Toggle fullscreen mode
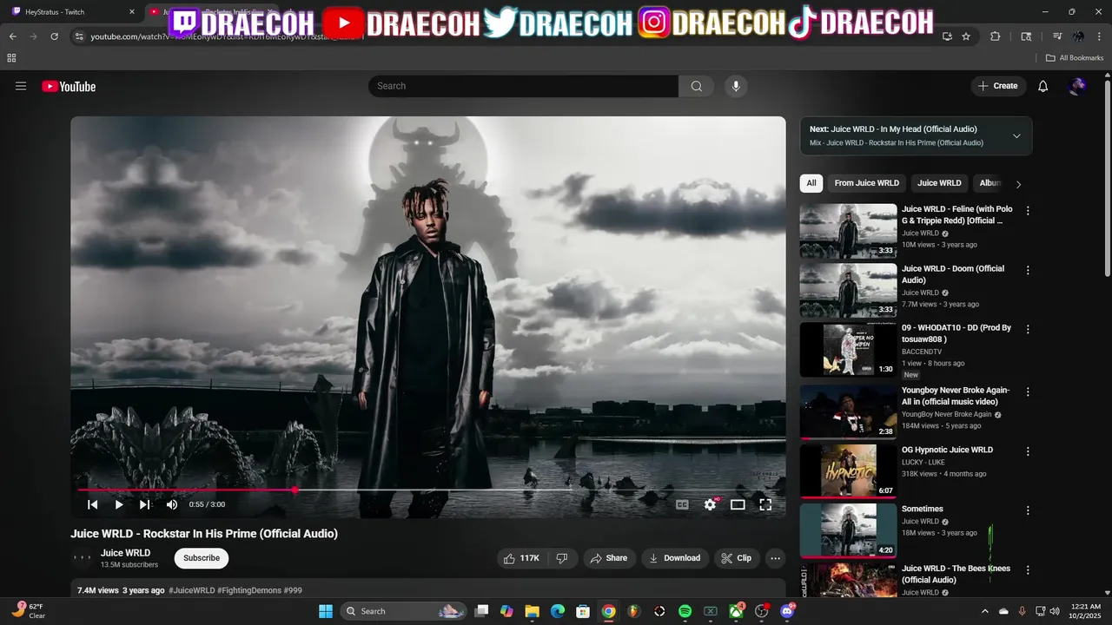Image resolution: width=1112 pixels, height=625 pixels. (765, 504)
